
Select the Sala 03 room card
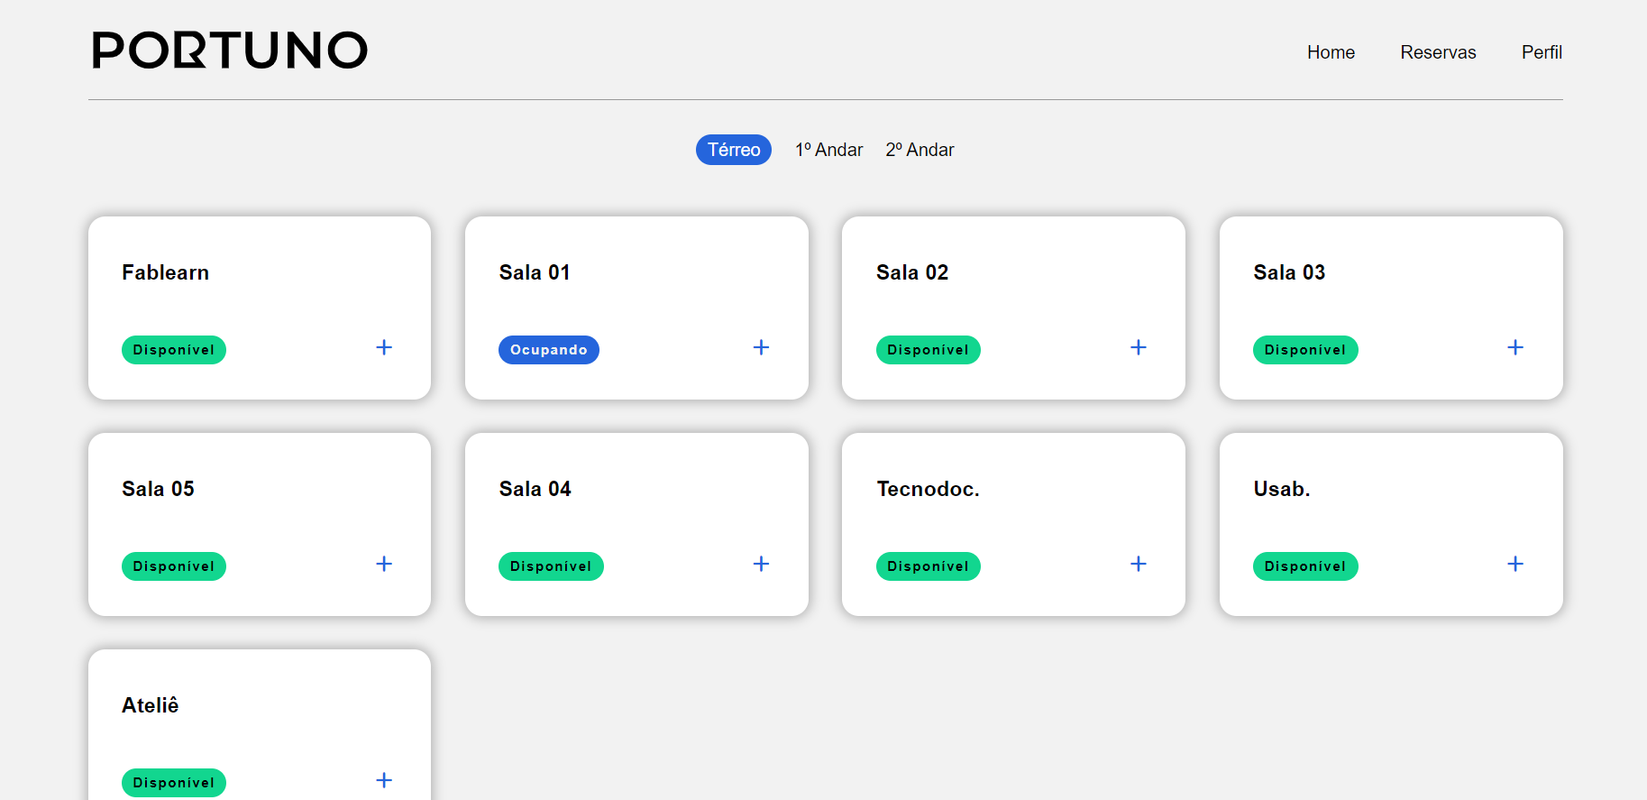pos(1391,308)
